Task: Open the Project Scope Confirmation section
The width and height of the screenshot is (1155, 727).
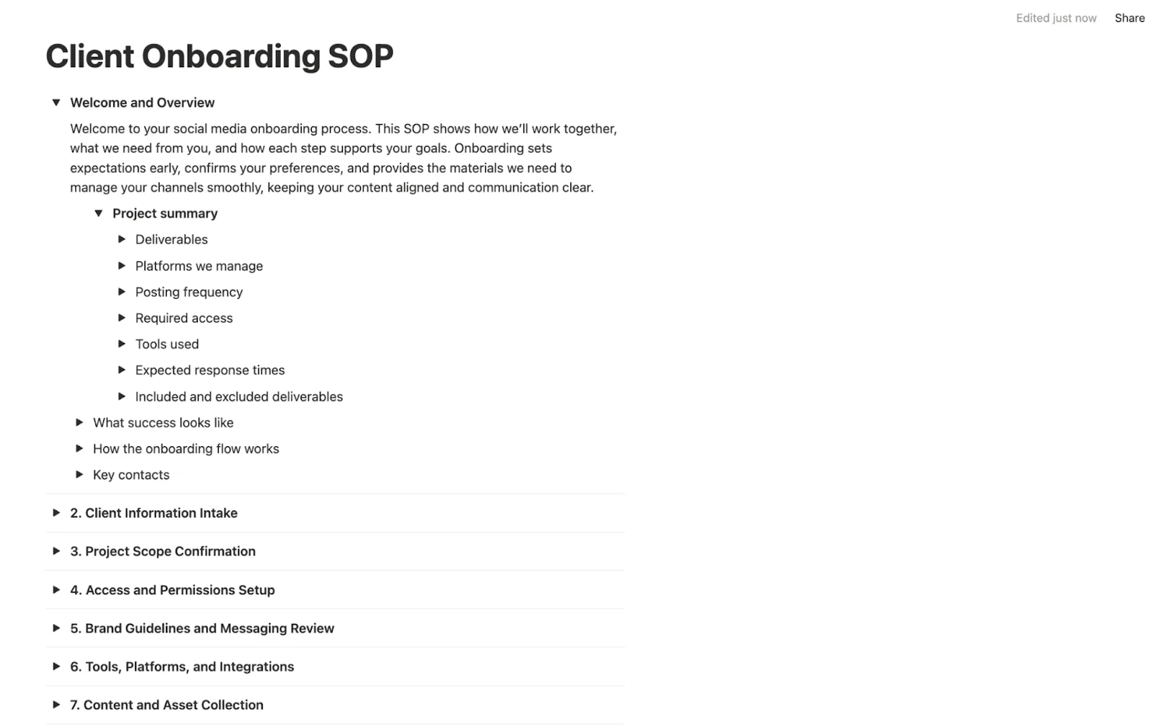Action: point(56,551)
